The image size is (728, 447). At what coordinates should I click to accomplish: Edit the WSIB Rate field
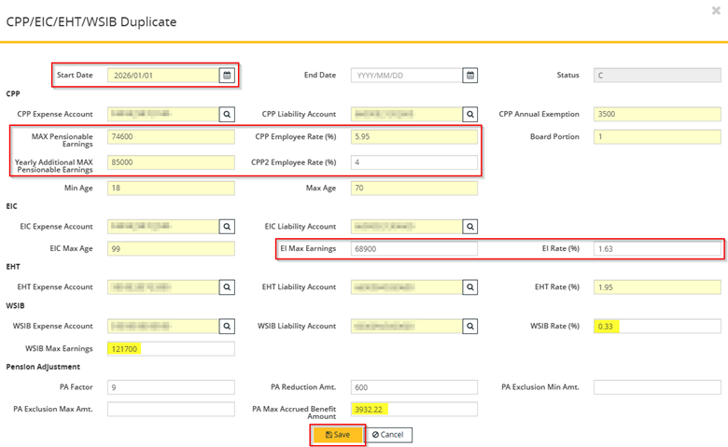(x=657, y=326)
